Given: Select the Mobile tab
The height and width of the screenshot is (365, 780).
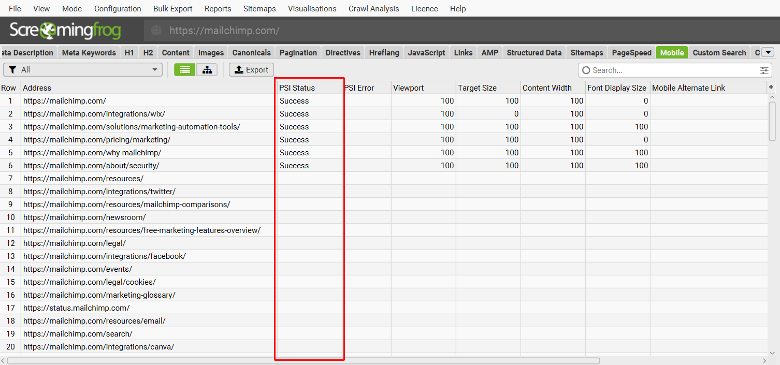Looking at the screenshot, I should (x=672, y=52).
